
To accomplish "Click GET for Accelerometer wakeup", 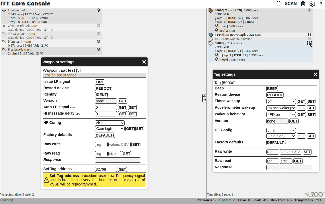I will (x=301, y=108).
